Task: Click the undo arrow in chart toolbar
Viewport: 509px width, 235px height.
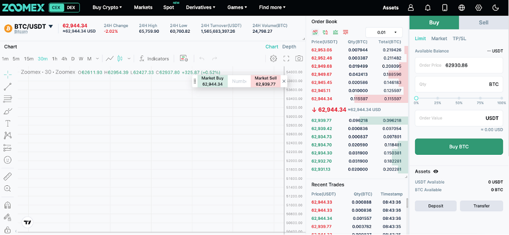Action: (201, 59)
